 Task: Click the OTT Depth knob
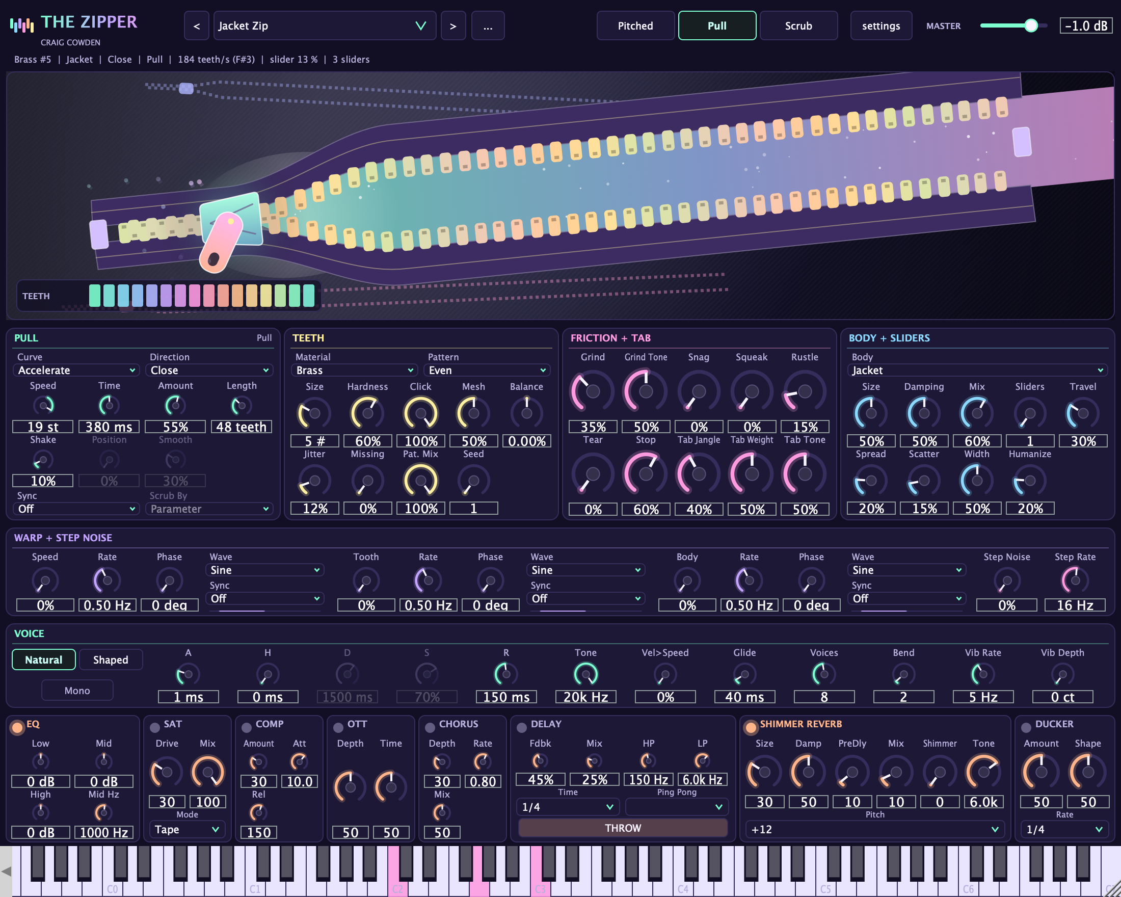point(350,787)
